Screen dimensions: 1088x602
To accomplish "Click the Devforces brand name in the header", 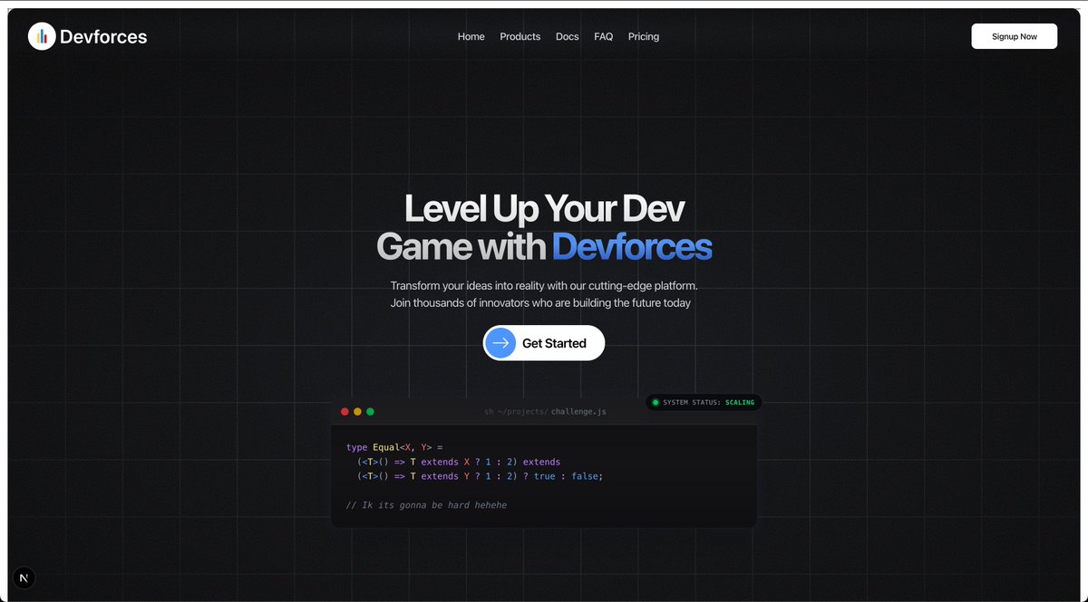I will click(103, 37).
